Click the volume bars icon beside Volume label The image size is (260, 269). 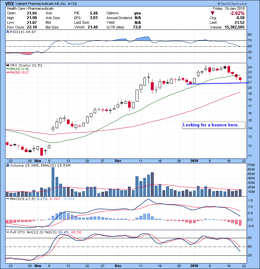coord(7,165)
